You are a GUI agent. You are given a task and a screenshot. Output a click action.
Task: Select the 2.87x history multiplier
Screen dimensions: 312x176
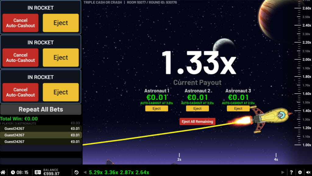pos(127,172)
